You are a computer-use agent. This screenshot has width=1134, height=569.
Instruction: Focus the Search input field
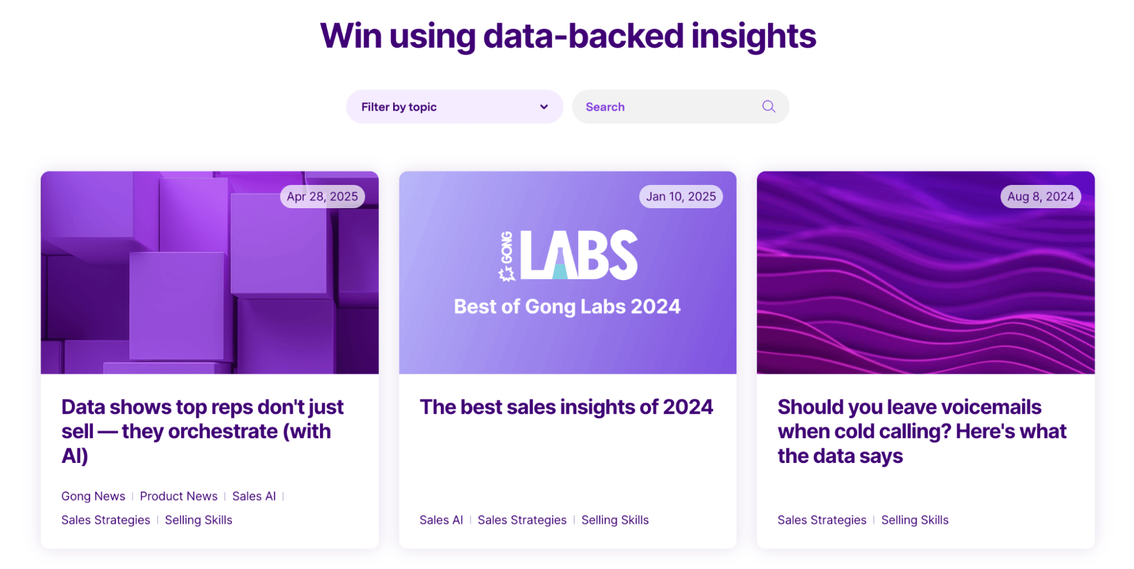[669, 107]
